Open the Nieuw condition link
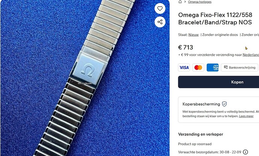This screenshot has height=156, width=259. 193,35
